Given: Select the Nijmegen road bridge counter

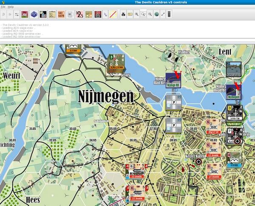Looking at the screenshot, I should (233, 92).
